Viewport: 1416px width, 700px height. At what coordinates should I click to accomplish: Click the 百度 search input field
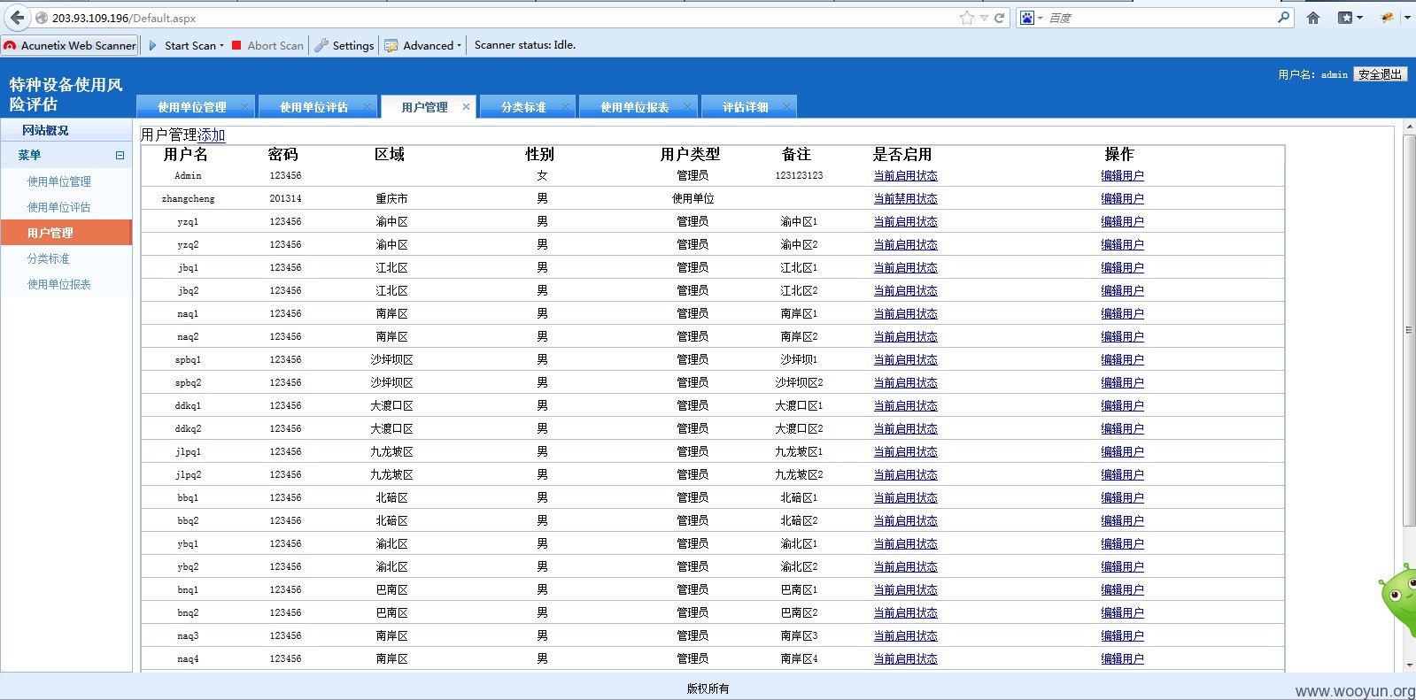pos(1160,18)
